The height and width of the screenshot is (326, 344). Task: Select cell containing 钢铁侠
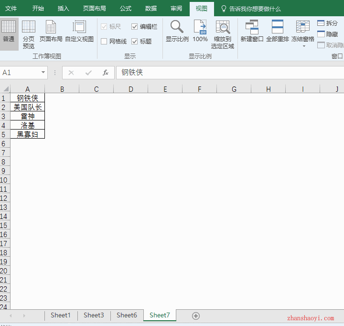(27, 98)
